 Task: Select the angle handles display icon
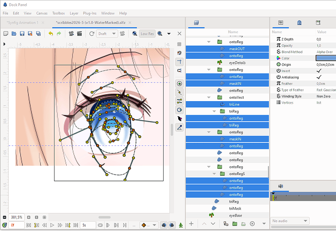pyautogui.click(x=180, y=127)
